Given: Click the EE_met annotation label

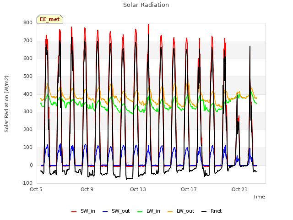Looking at the screenshot, I should (x=50, y=19).
